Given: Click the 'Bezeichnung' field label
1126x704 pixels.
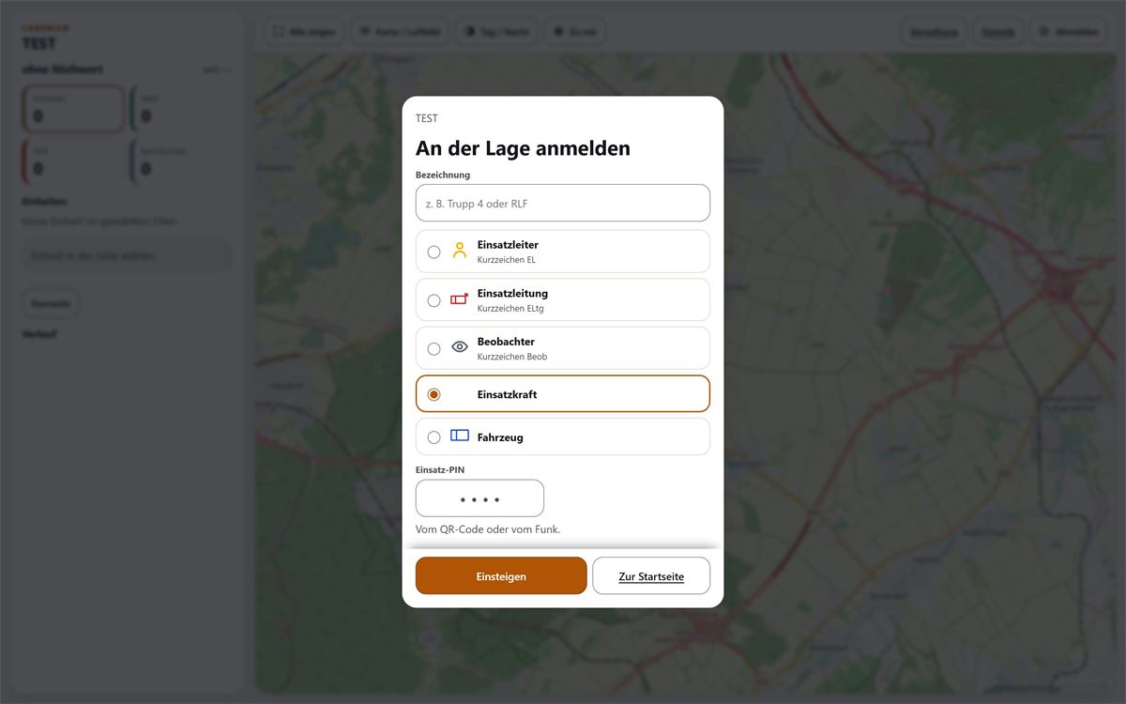Looking at the screenshot, I should tap(443, 175).
